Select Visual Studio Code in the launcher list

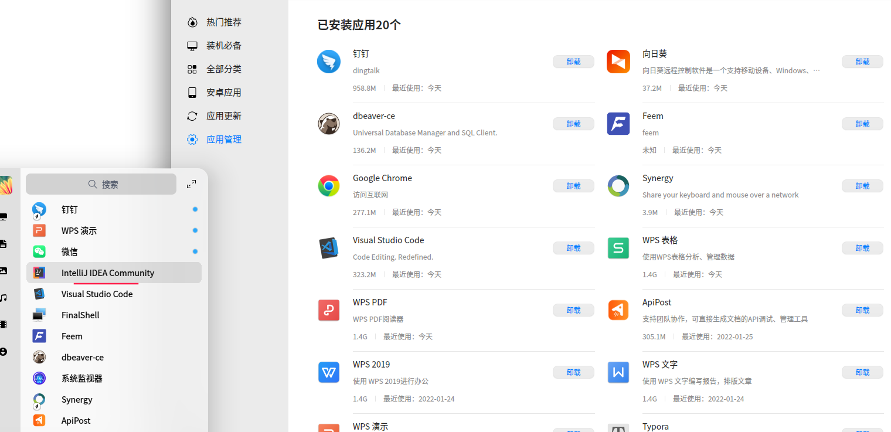coord(96,294)
